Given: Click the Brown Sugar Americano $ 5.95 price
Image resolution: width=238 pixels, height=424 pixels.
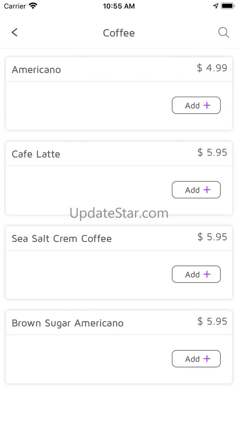Looking at the screenshot, I should 212,321.
